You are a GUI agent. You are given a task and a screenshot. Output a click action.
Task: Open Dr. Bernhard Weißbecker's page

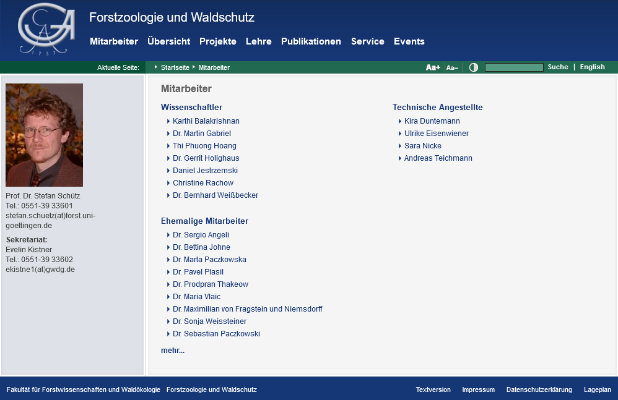pyautogui.click(x=215, y=195)
